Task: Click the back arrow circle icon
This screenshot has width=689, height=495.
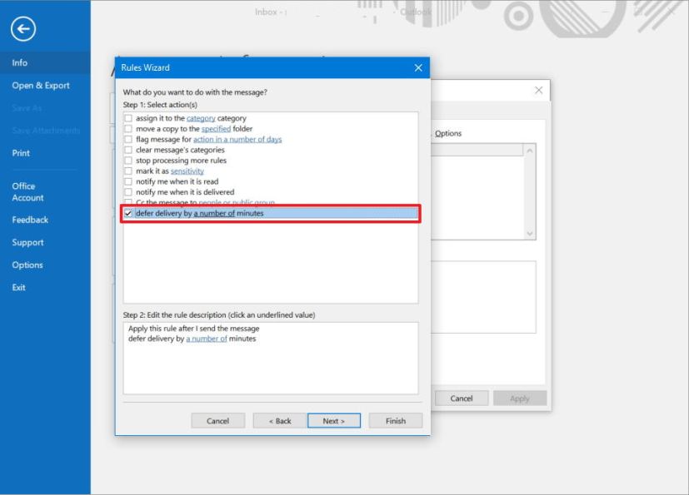Action: [x=22, y=29]
